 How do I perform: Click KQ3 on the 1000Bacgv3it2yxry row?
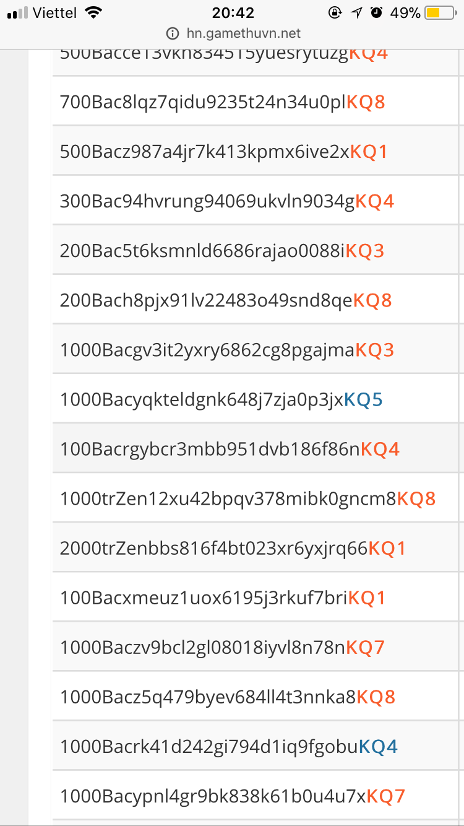click(374, 349)
